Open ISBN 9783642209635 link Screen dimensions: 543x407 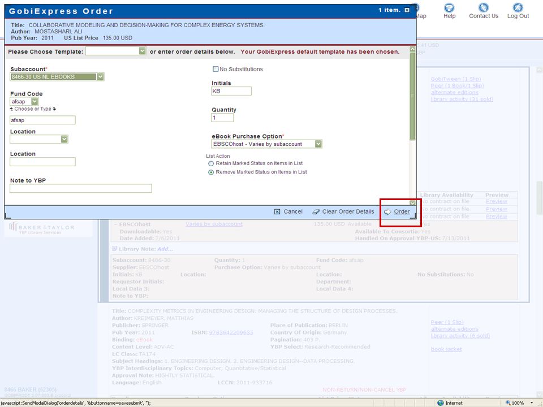click(231, 332)
